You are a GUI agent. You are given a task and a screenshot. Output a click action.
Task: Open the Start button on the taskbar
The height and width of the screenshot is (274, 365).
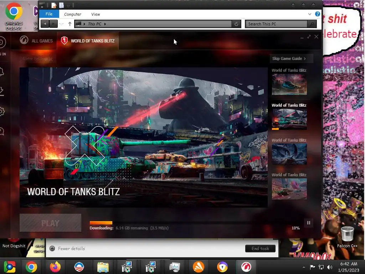(9, 267)
